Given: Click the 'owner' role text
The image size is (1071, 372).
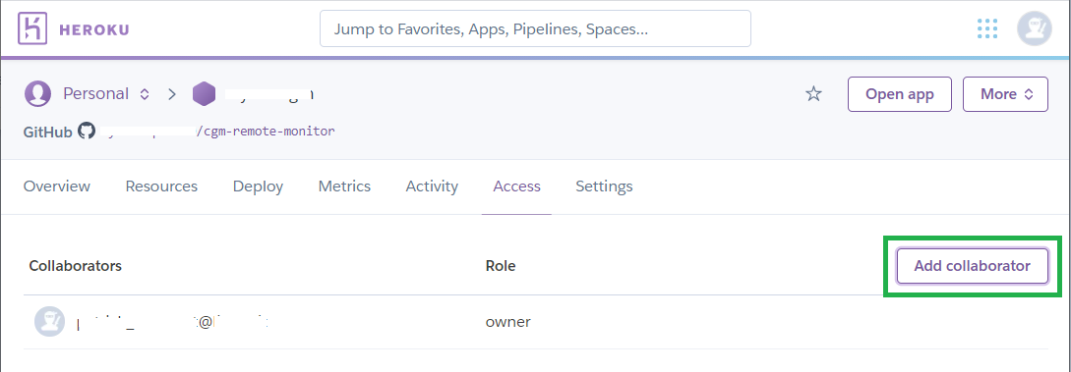Looking at the screenshot, I should [x=508, y=322].
